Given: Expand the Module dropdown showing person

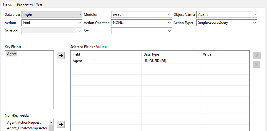Looking at the screenshot, I should [x=141, y=15].
